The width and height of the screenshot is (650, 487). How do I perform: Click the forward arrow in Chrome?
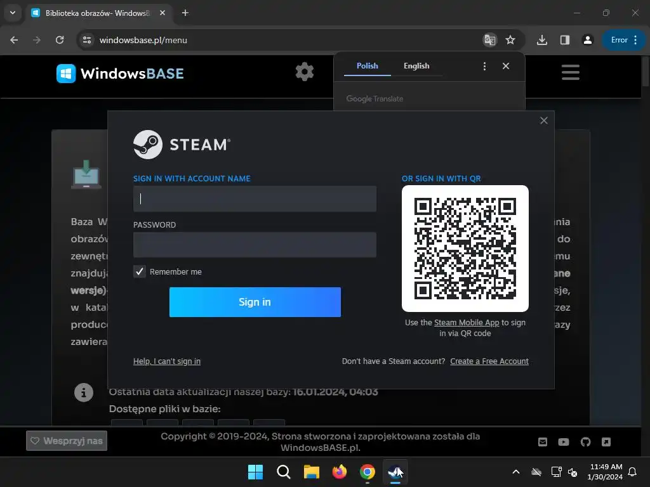37,40
